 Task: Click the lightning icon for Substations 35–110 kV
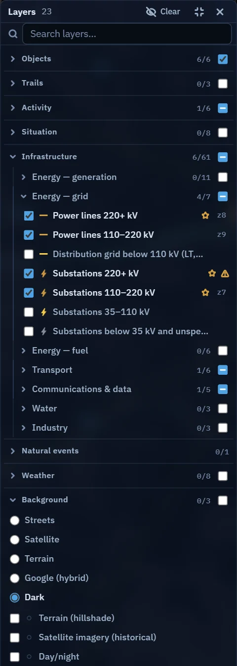pos(43,312)
